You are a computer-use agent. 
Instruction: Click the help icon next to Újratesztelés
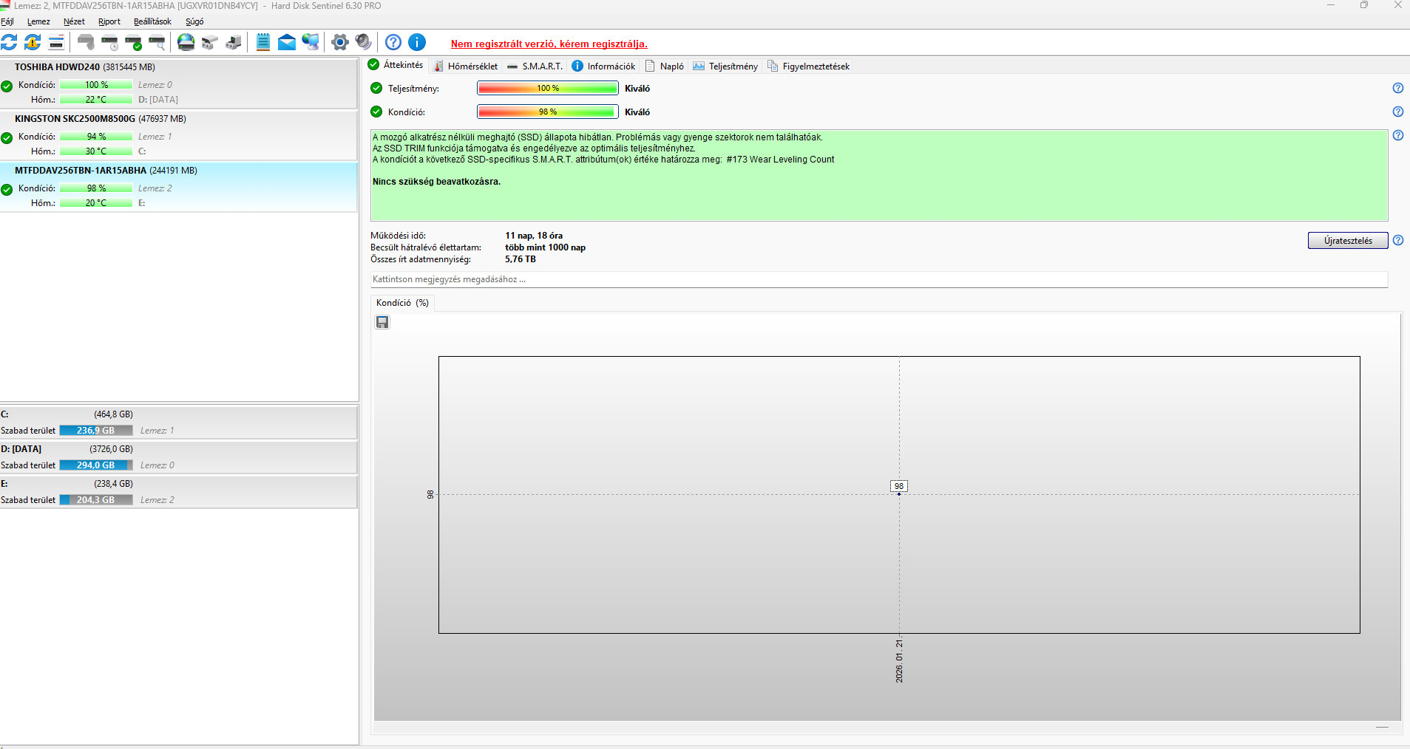(1398, 240)
